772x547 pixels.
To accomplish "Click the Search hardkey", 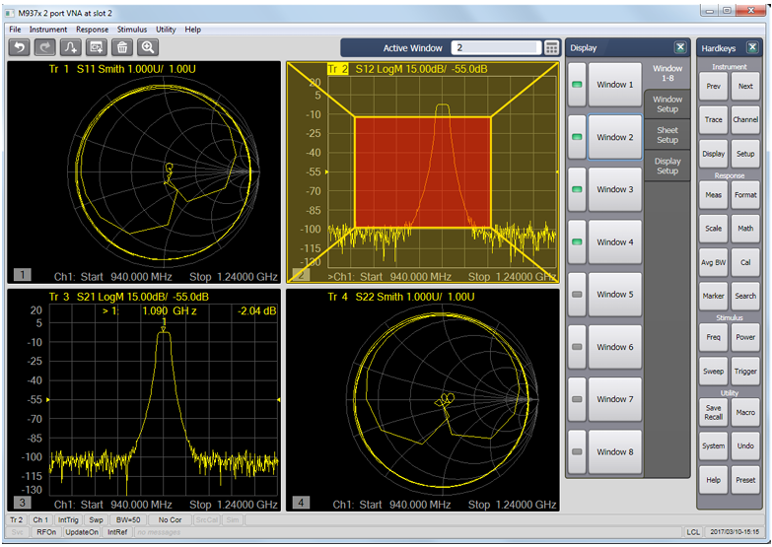I will 745,296.
